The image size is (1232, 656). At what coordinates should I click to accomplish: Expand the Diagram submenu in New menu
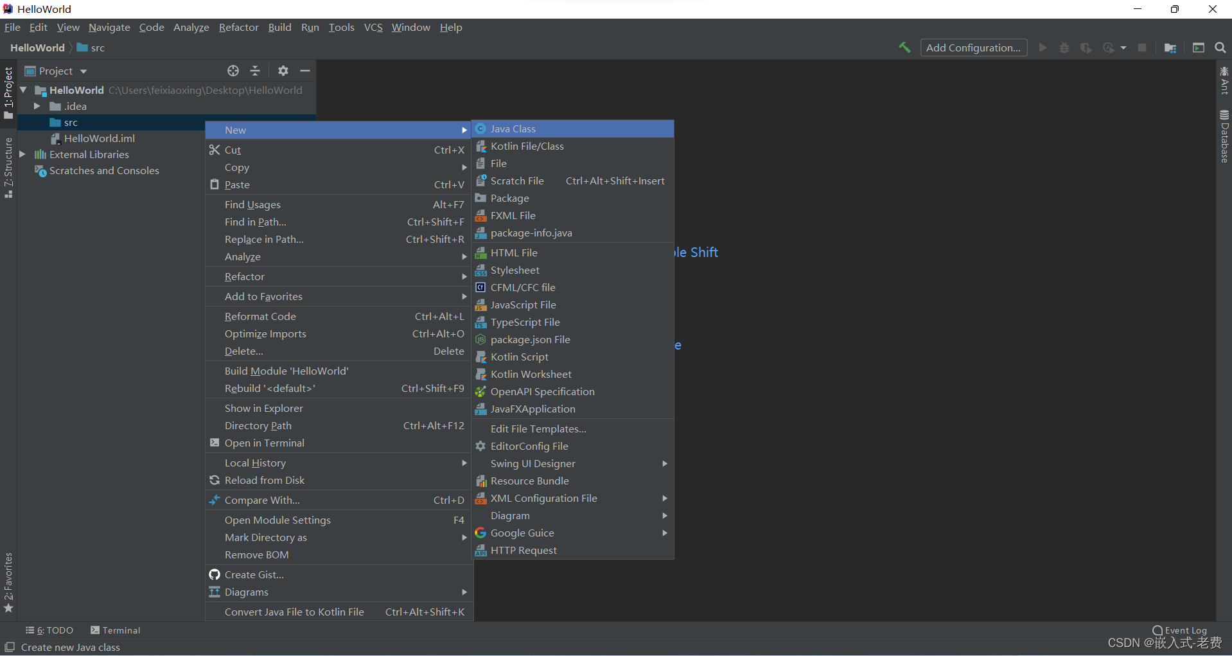tap(573, 515)
